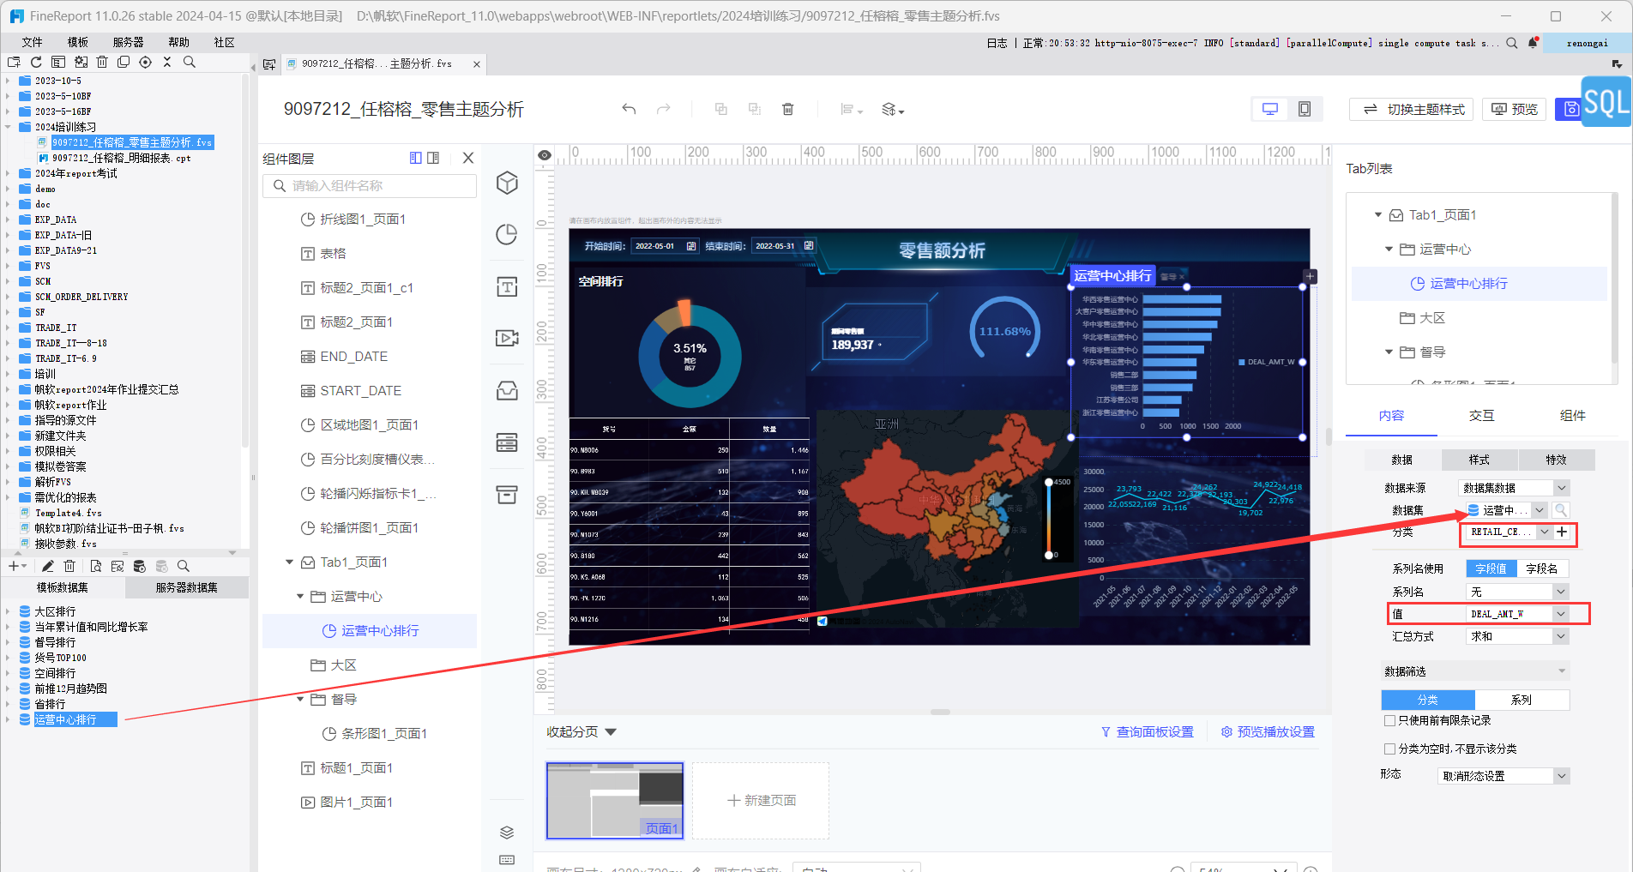Open the 3D cube component palette icon
The width and height of the screenshot is (1633, 872).
click(x=507, y=183)
